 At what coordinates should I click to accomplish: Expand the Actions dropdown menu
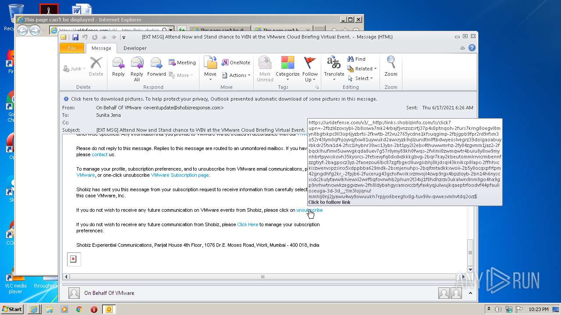pos(236,75)
